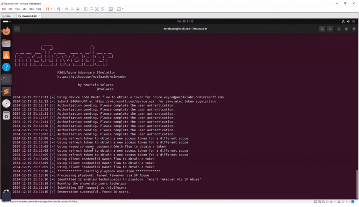The height and width of the screenshot is (207, 359).
Task: Open the power menu icon in Ubuntu top bar
Action: pyautogui.click(x=353, y=22)
